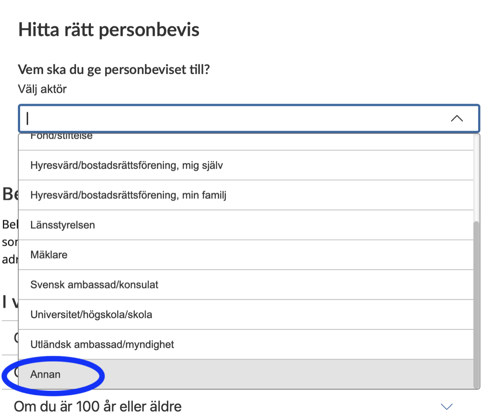Choose Mäklare from the list
Viewport: 503px width, 414px height.
(246, 255)
